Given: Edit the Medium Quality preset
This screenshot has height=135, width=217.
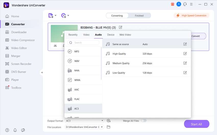Looking at the screenshot, I should 185,63.
